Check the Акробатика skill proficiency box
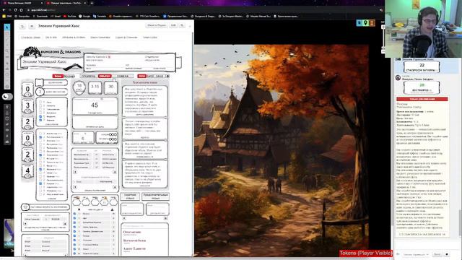The width and height of the screenshot is (462, 260). pos(40,134)
